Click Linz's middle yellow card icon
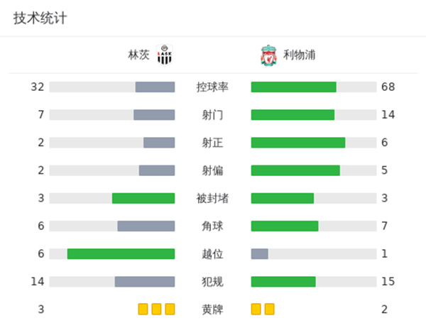The width and height of the screenshot is (426, 323). pos(156,309)
